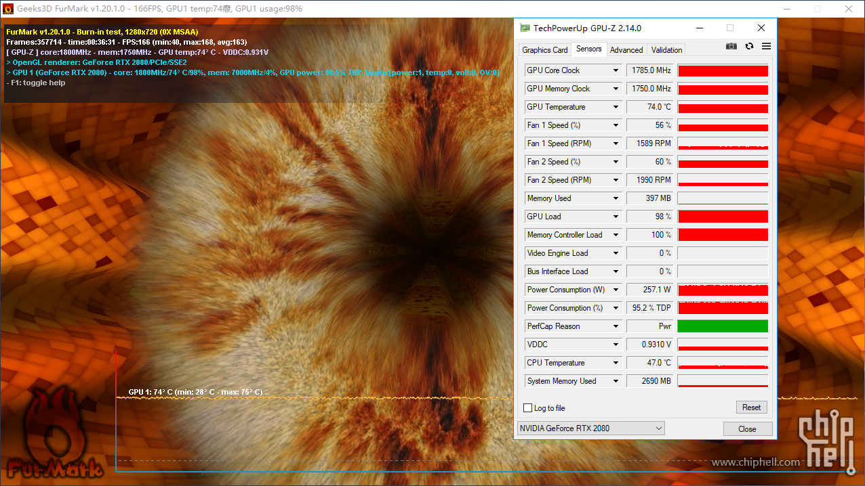Click the GPU-Z refresh icon
Image resolution: width=865 pixels, height=486 pixels.
pyautogui.click(x=749, y=46)
